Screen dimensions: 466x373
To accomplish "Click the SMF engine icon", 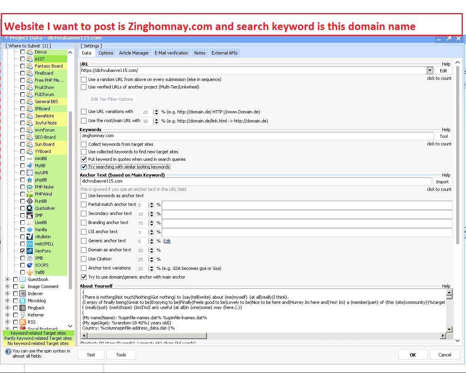I will tap(30, 215).
